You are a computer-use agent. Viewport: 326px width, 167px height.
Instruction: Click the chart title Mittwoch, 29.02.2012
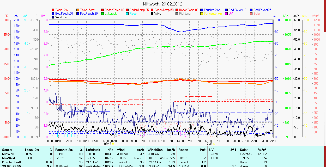(163, 4)
